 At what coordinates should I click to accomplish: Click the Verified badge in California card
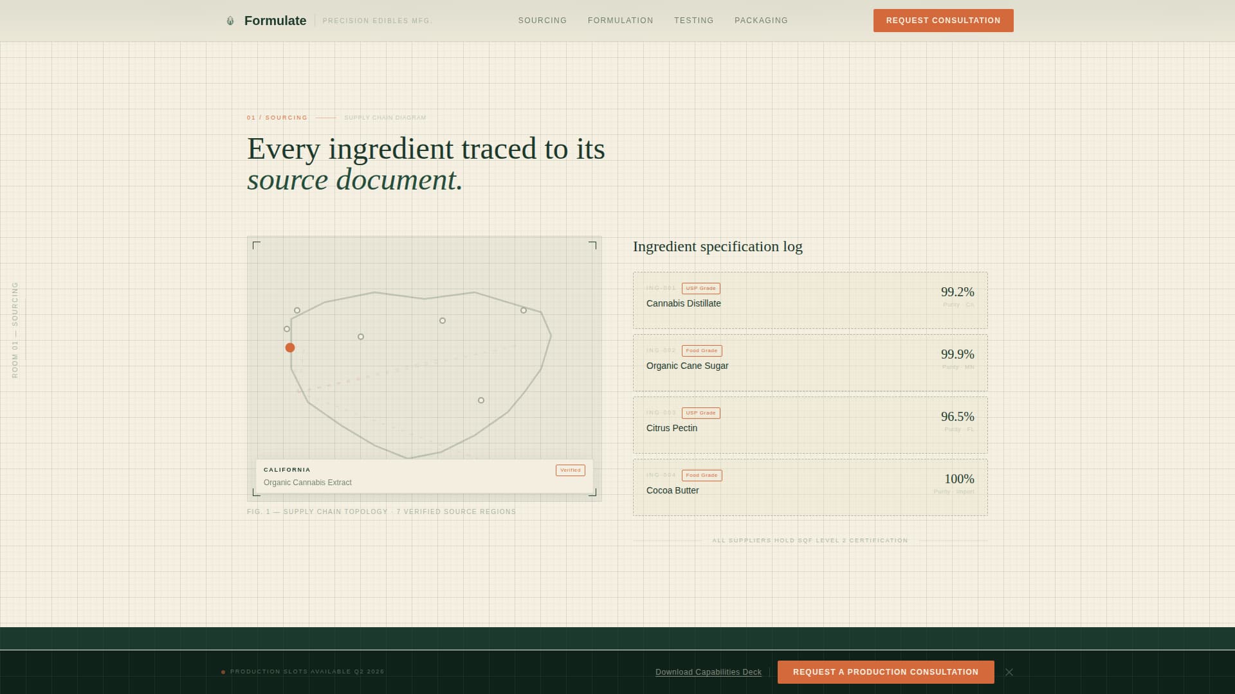pos(570,470)
